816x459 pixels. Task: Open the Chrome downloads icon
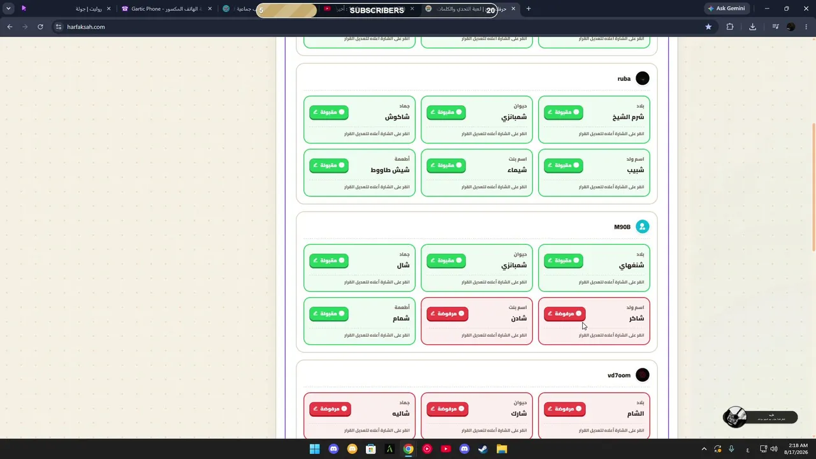pos(753,27)
